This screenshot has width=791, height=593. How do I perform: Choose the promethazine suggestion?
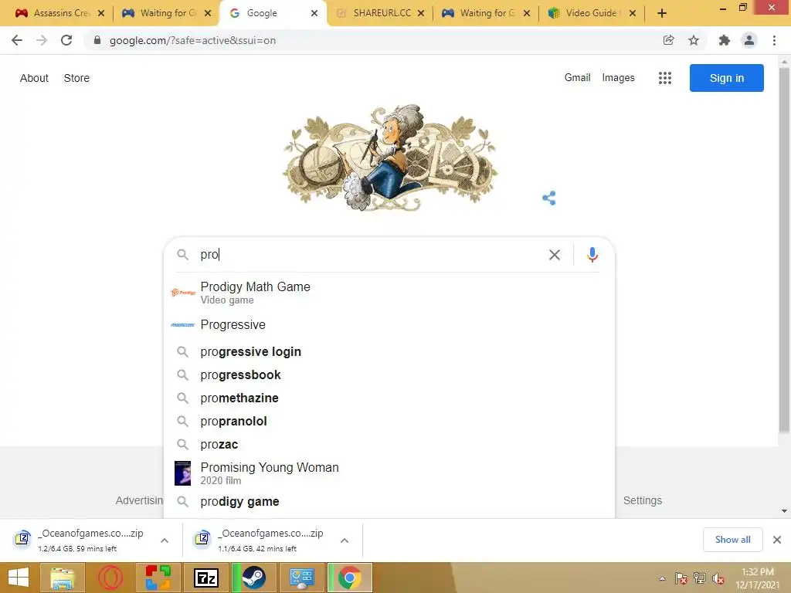click(x=389, y=398)
